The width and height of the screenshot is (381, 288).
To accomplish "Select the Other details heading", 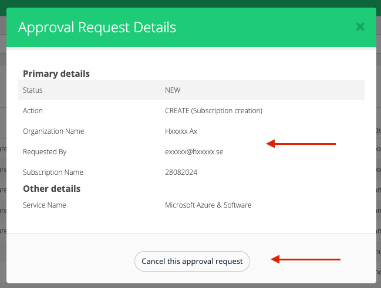I will (52, 189).
